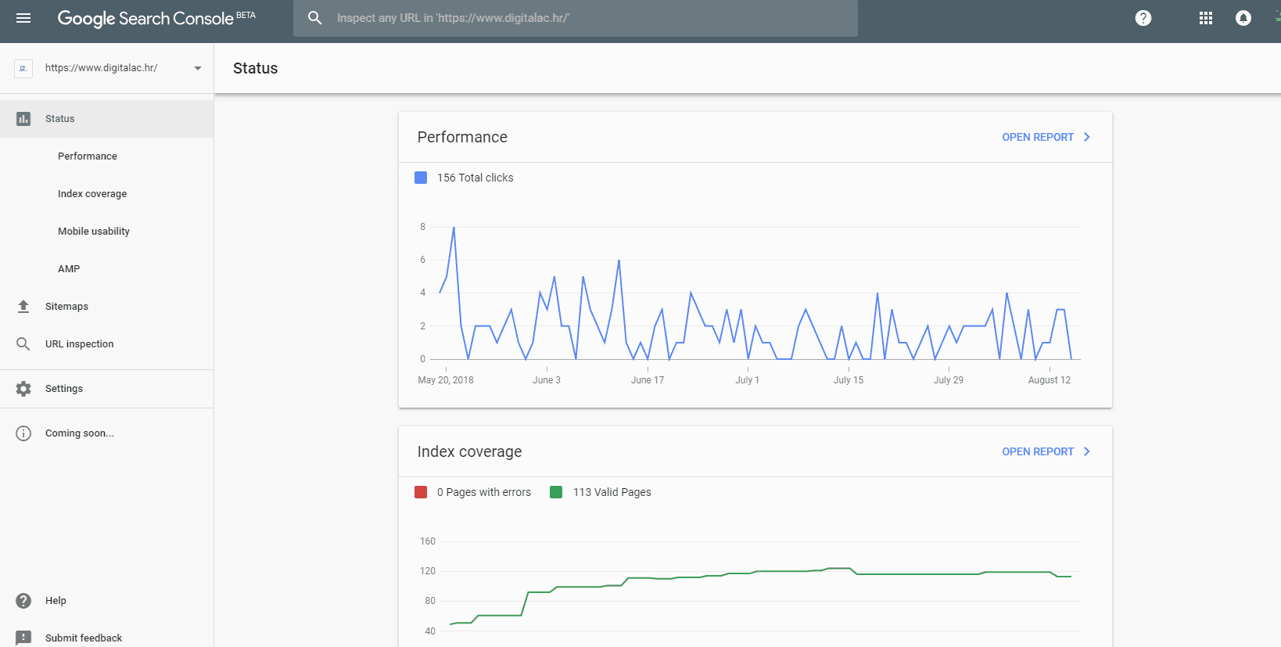Open the hamburger main menu
The image size is (1281, 647).
pyautogui.click(x=23, y=18)
